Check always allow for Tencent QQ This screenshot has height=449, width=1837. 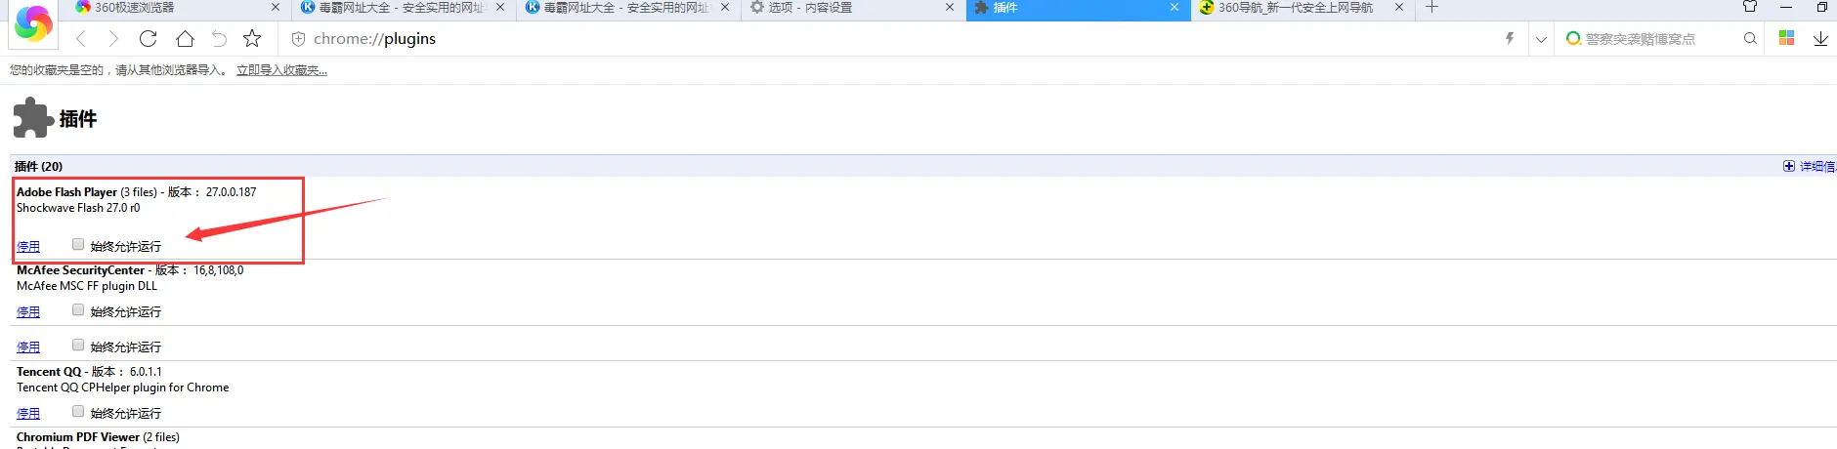tap(78, 411)
